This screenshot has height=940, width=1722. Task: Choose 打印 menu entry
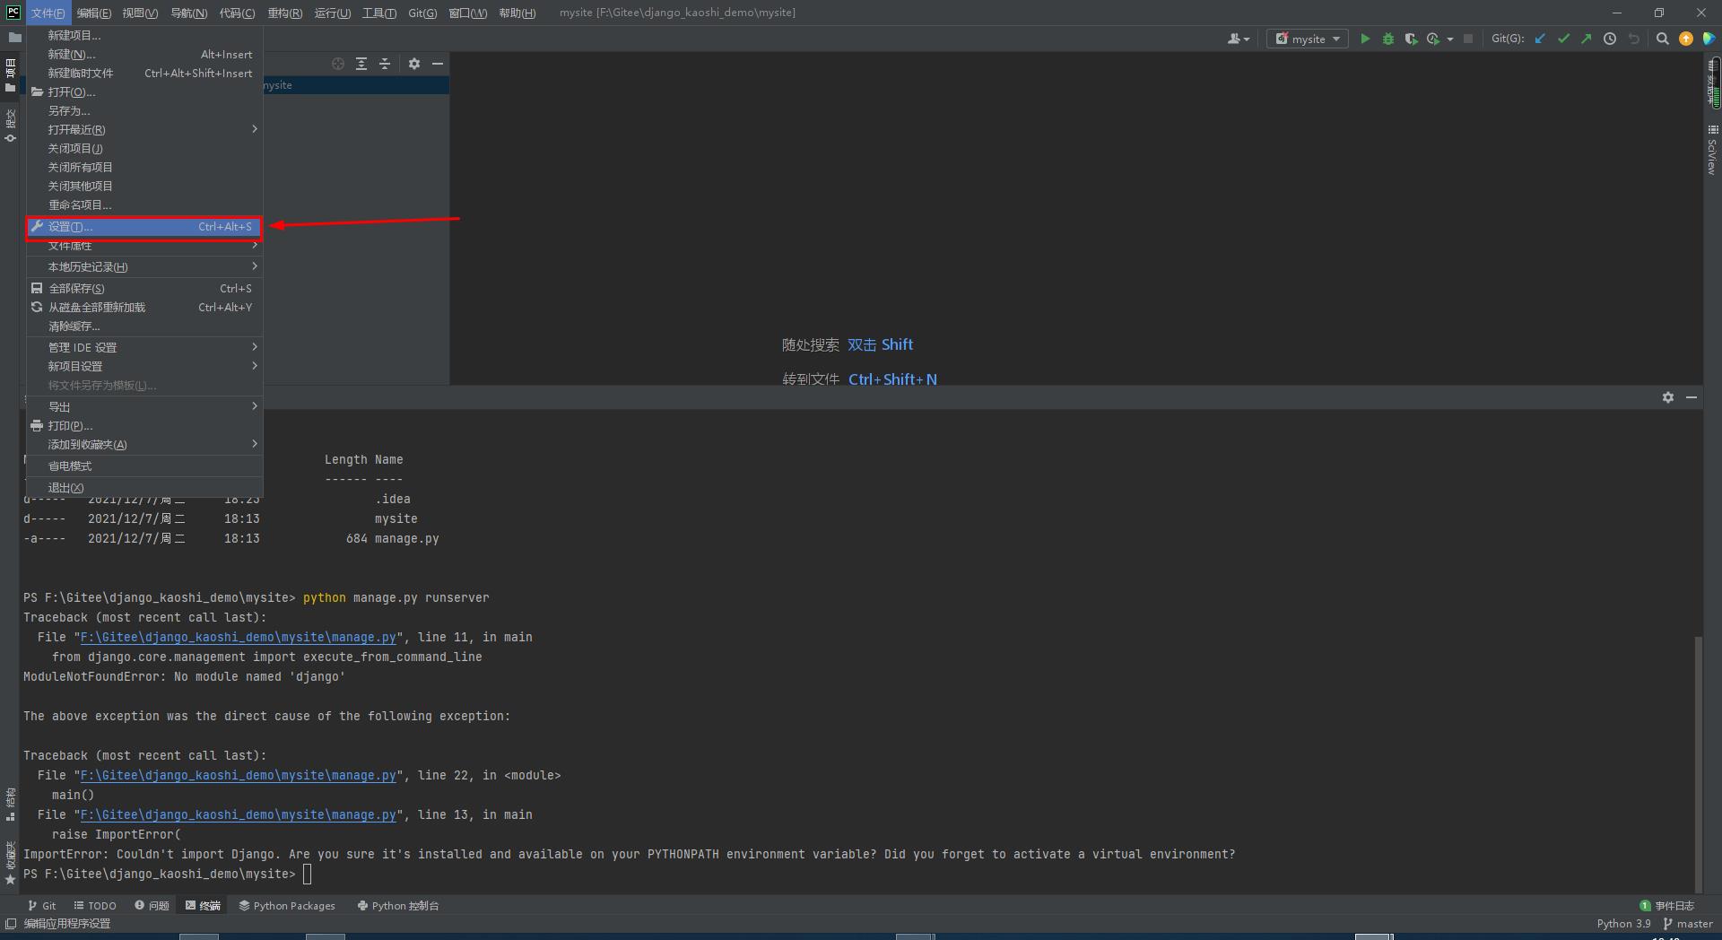point(144,426)
